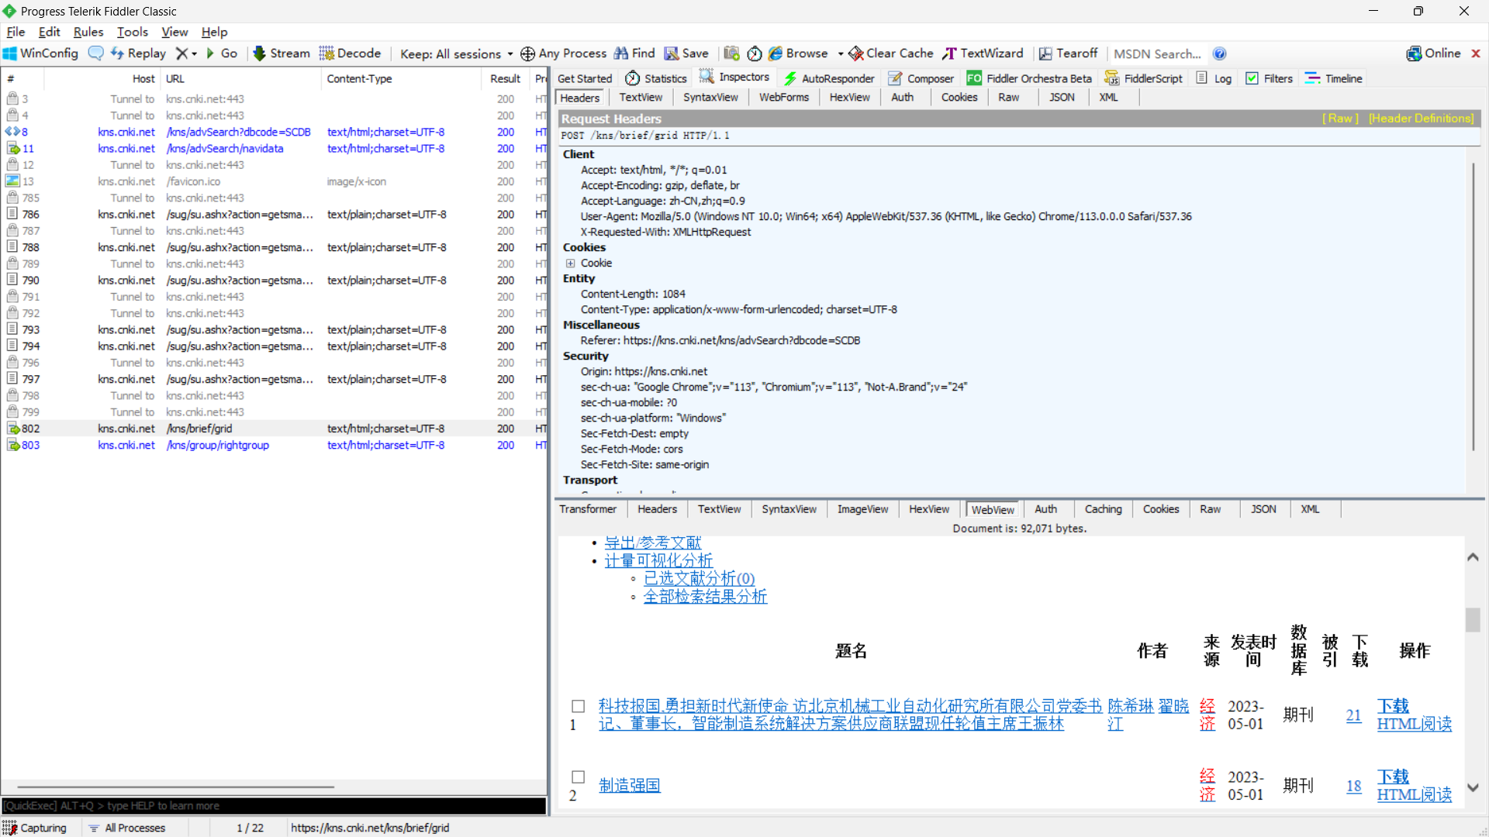Click the blue help question icon
The height and width of the screenshot is (837, 1489).
click(1220, 53)
